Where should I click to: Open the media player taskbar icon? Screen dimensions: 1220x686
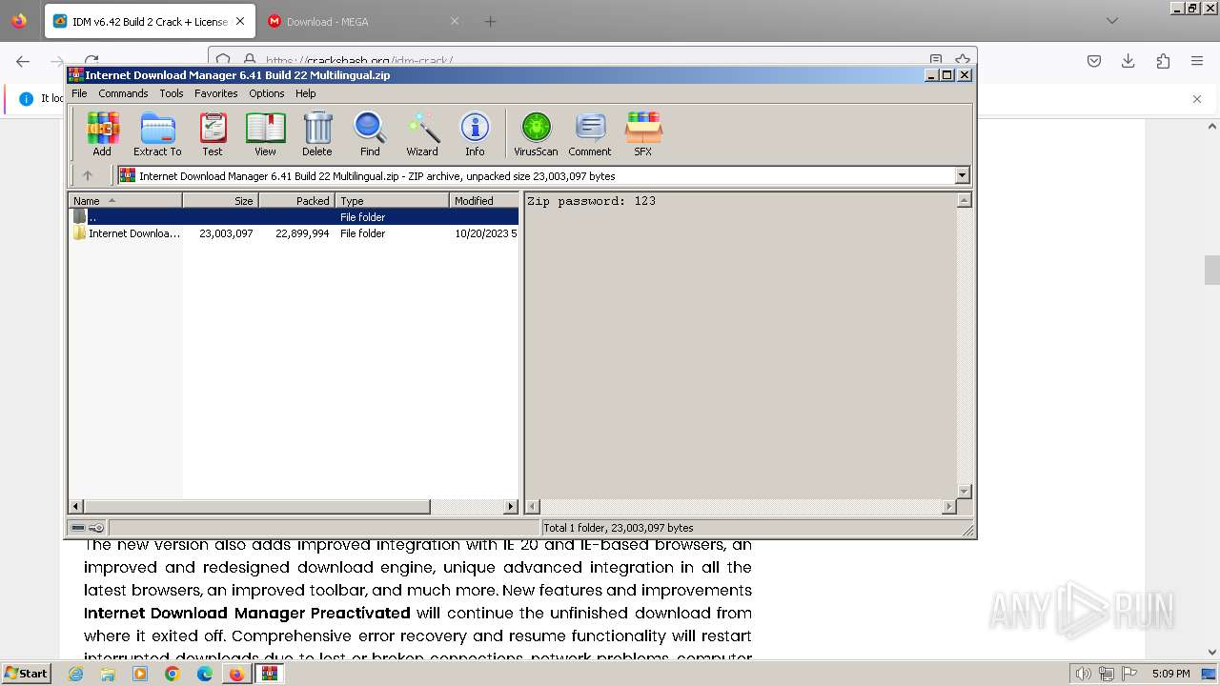[140, 674]
